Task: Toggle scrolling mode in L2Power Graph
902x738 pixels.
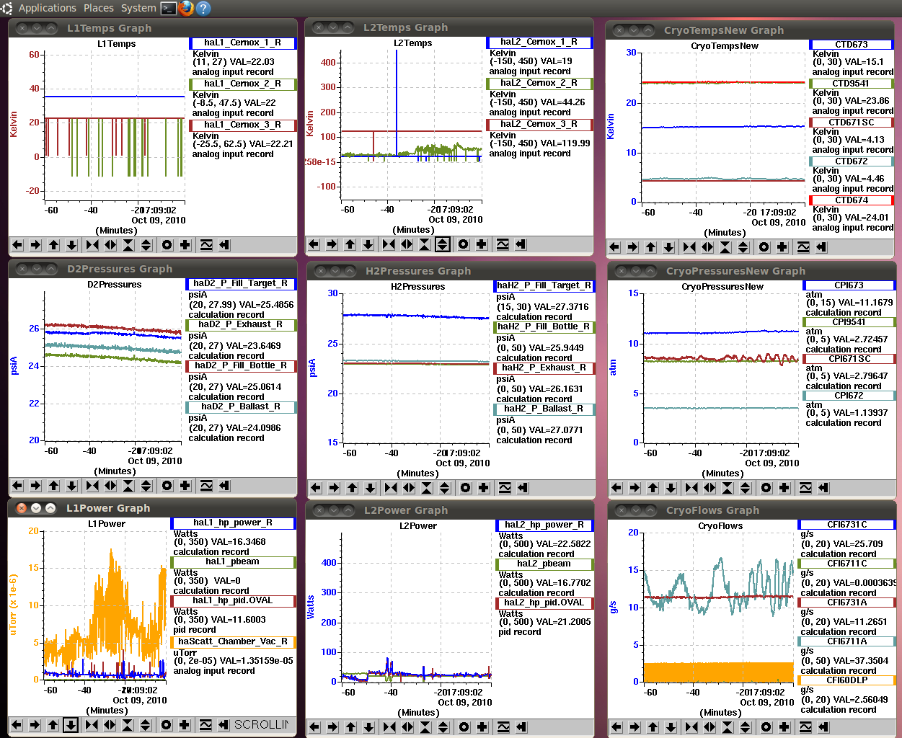Action: 521,727
